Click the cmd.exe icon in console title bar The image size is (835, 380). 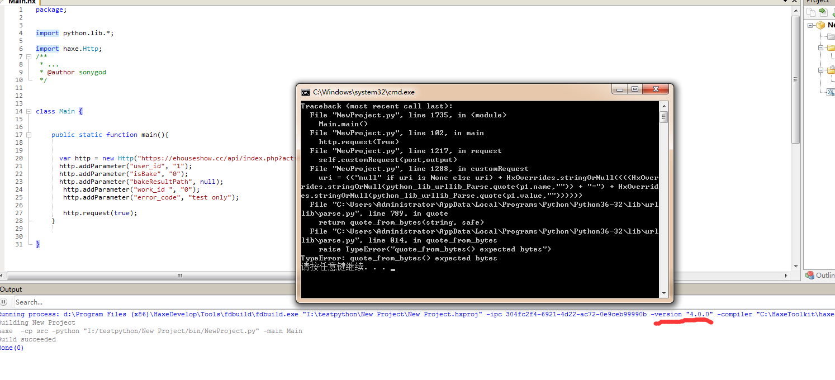tap(305, 92)
